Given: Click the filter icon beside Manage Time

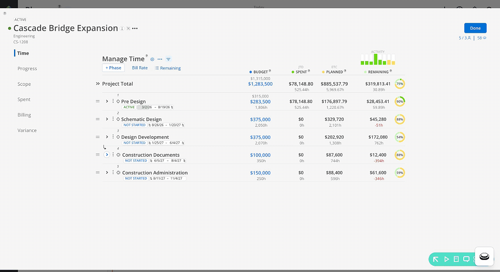Looking at the screenshot, I should pyautogui.click(x=168, y=59).
